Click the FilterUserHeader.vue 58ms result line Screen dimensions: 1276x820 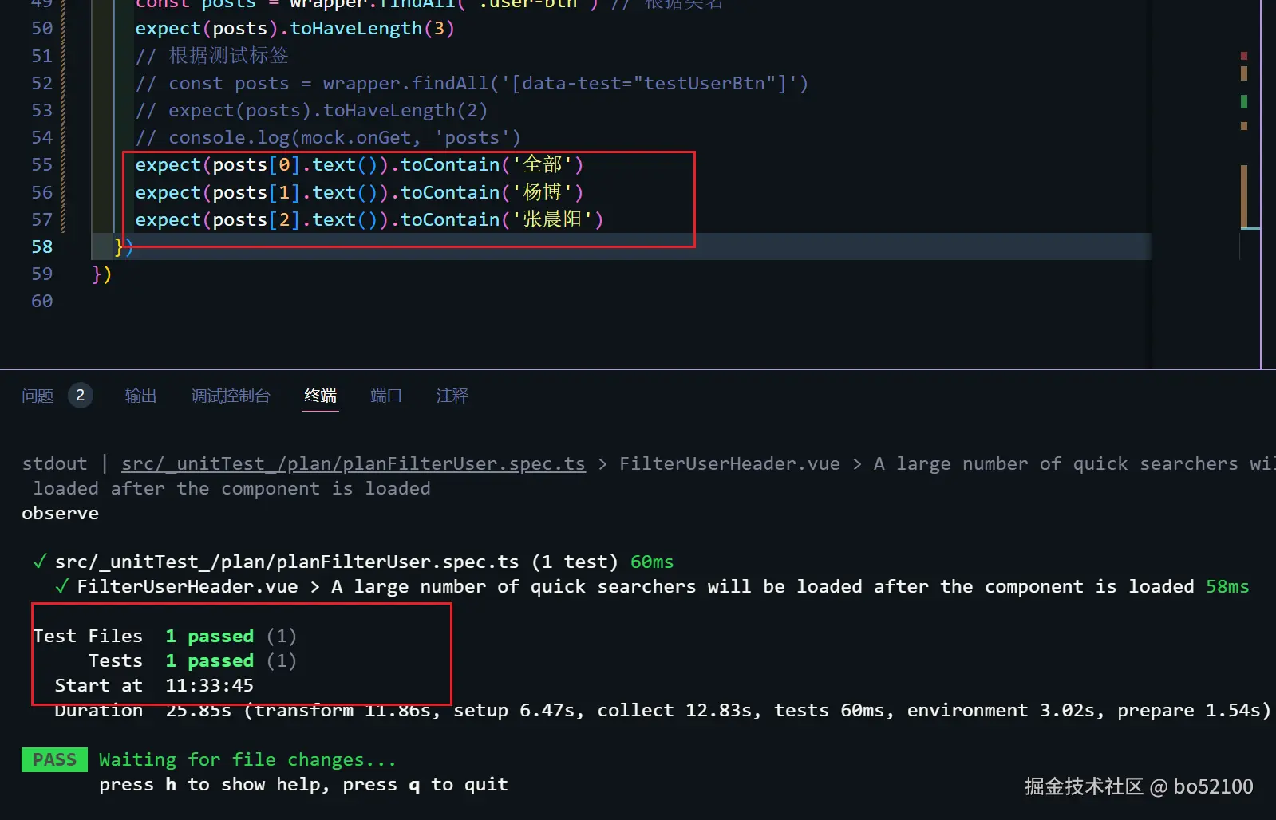(652, 587)
